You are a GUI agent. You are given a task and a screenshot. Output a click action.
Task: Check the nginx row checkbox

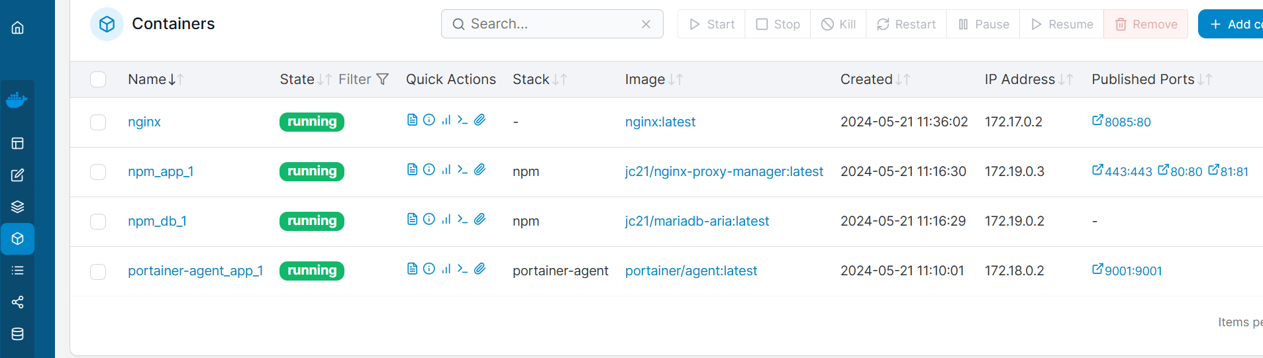[x=98, y=122]
